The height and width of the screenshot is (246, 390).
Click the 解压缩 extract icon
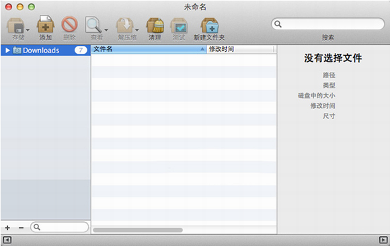pyautogui.click(x=125, y=26)
